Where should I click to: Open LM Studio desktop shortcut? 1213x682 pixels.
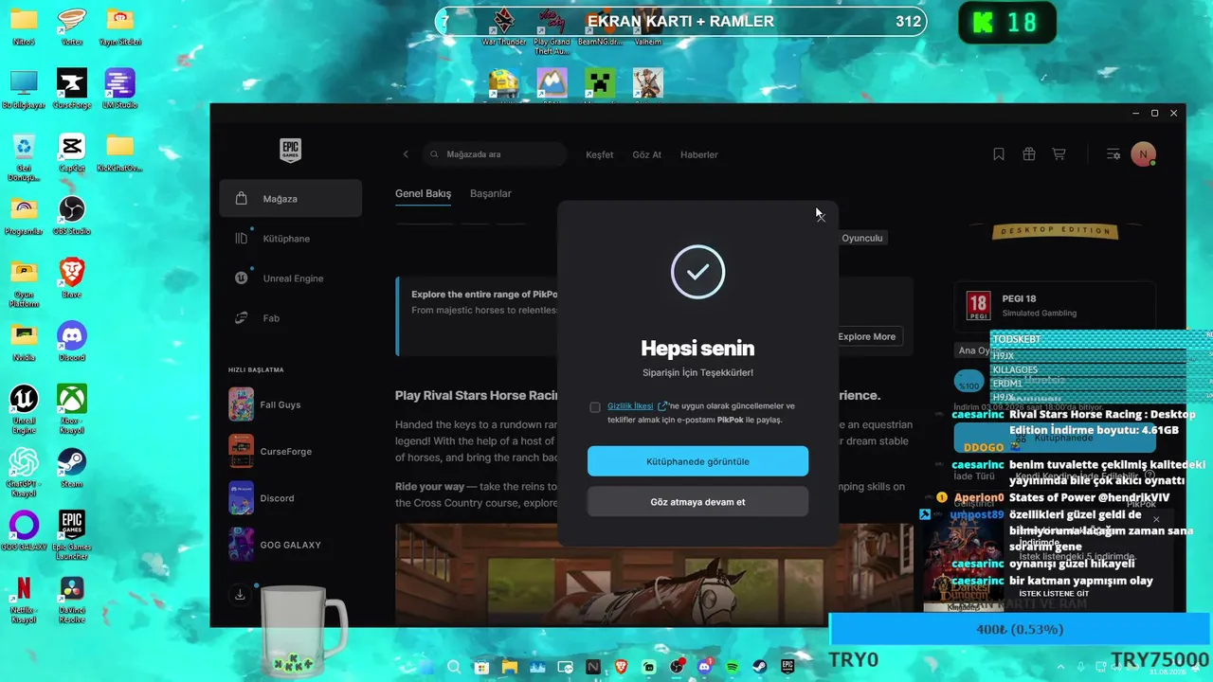point(119,89)
